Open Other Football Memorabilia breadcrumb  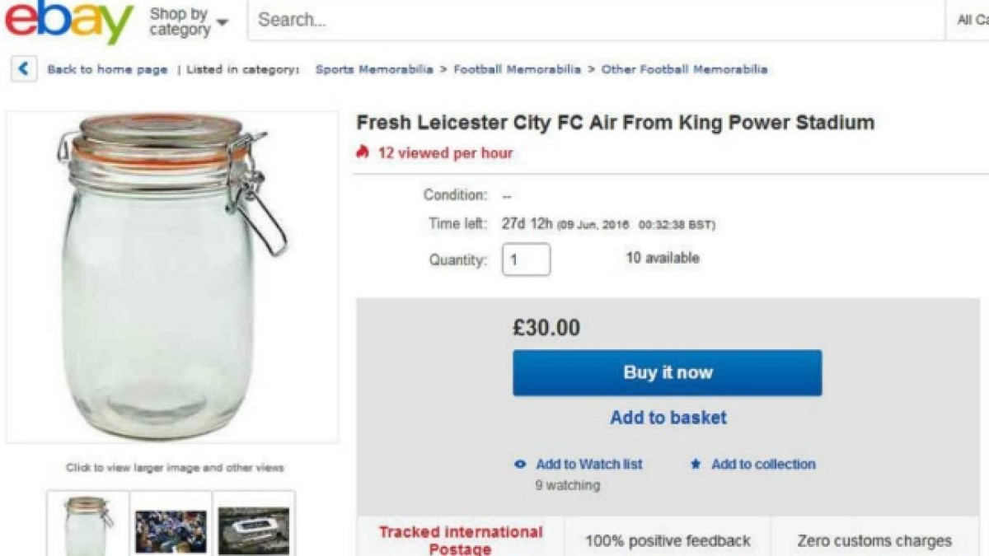[684, 70]
